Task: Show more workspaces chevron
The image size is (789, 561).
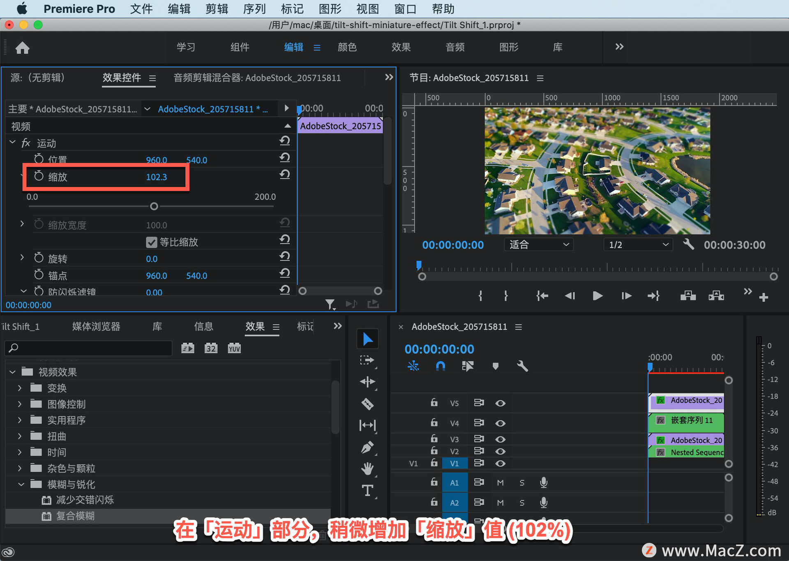Action: (619, 47)
